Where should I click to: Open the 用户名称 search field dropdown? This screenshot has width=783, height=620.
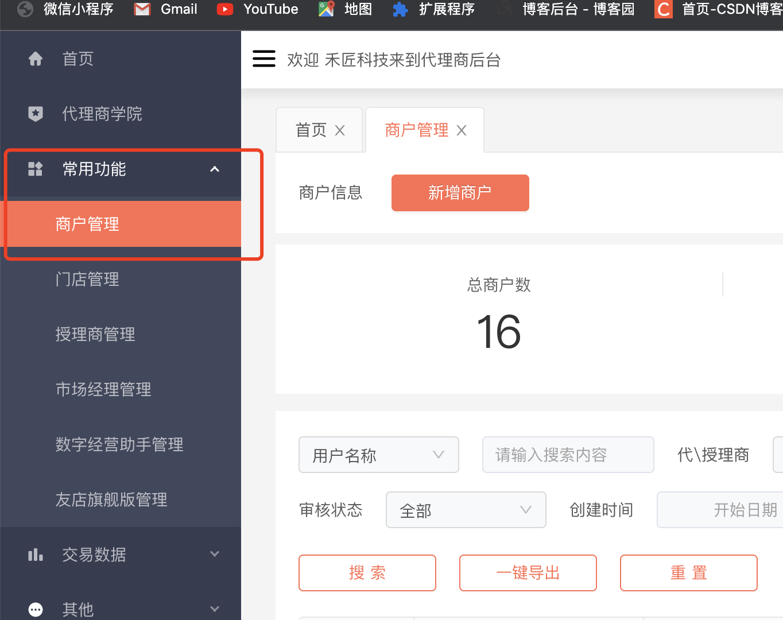[379, 455]
